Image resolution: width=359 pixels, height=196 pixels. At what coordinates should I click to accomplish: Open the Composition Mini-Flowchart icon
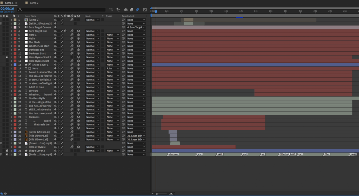111,10
